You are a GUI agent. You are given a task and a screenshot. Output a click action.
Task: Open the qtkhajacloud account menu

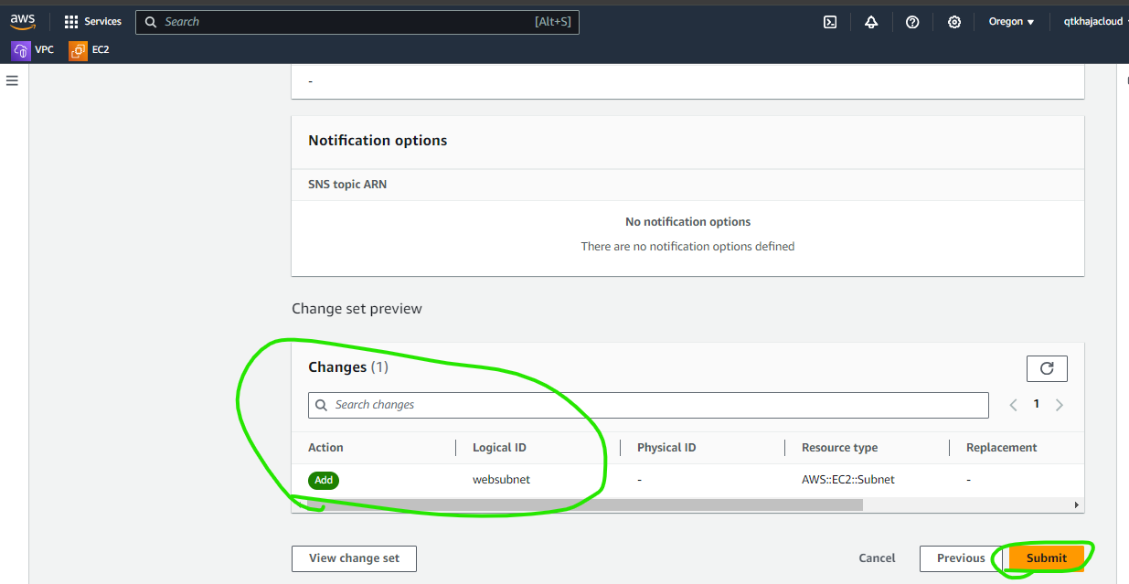(x=1094, y=22)
